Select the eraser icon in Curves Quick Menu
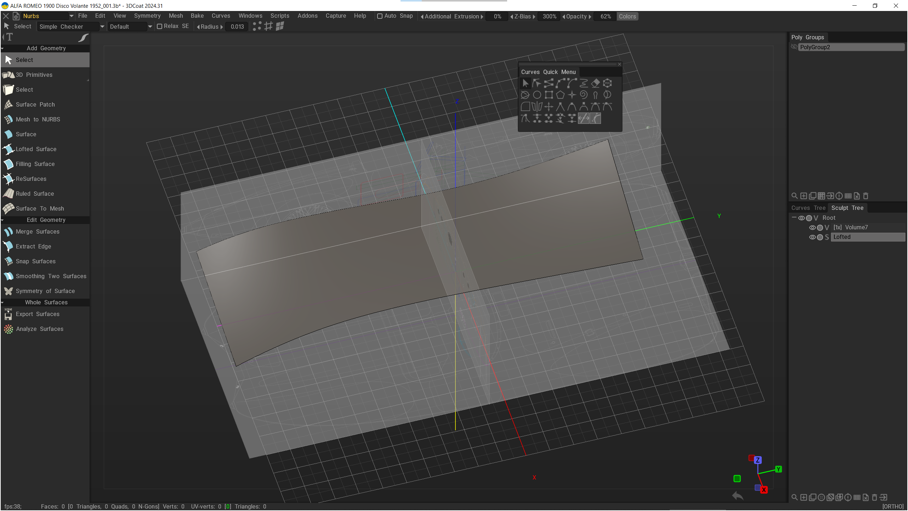This screenshot has height=511, width=908. [596, 83]
